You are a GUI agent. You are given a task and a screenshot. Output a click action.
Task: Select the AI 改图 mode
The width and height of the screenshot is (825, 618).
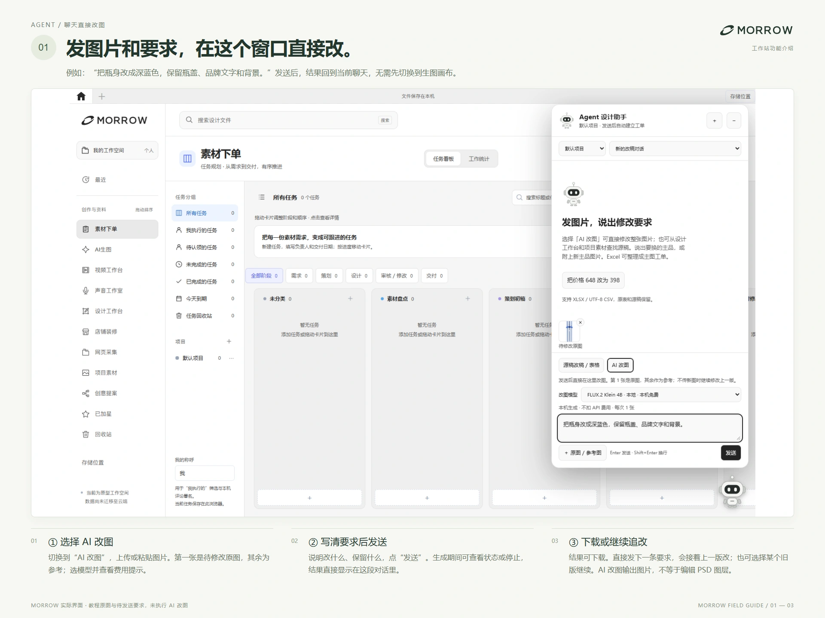pyautogui.click(x=620, y=365)
